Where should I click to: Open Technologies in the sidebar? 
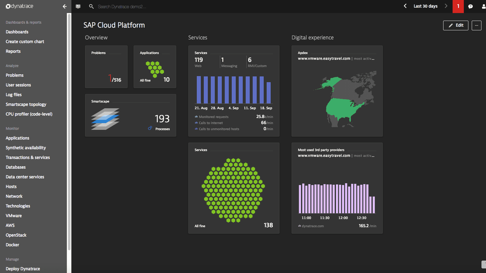point(18,206)
